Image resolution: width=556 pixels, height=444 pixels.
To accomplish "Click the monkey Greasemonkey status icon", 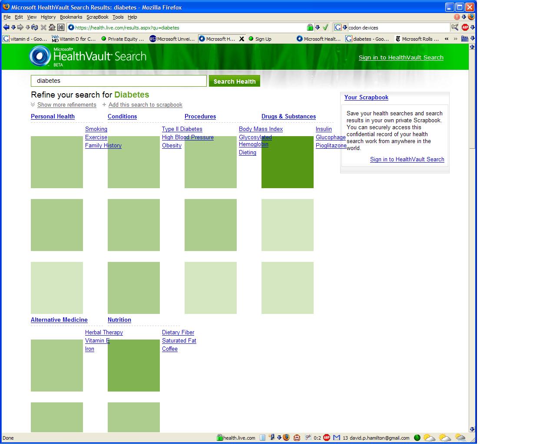I will click(x=297, y=437).
